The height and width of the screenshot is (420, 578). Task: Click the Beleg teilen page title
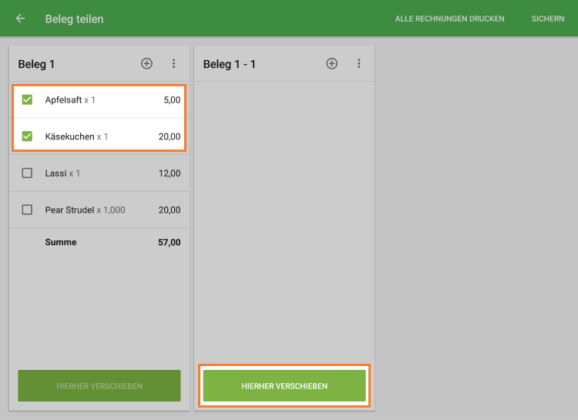click(74, 18)
